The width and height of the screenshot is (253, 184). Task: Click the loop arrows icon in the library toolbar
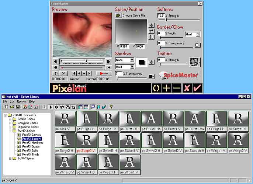tap(62, 107)
